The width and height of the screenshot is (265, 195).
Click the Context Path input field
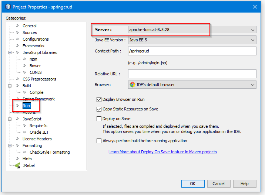tap(192, 51)
